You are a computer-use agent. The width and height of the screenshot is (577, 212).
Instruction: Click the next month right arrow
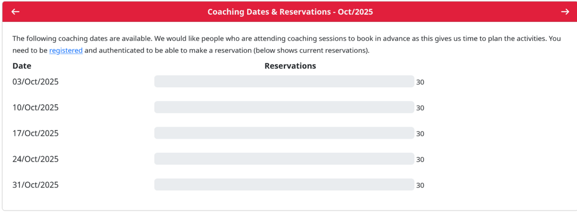[565, 12]
